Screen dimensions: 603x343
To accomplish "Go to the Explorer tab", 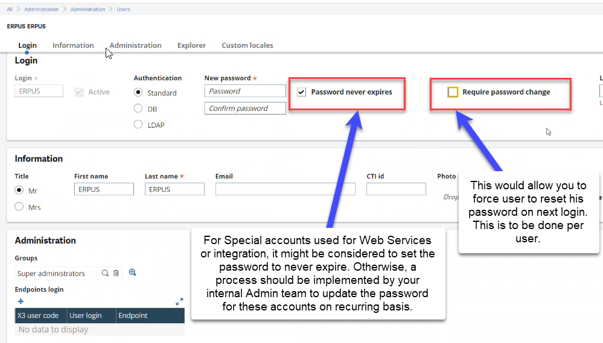I will point(191,45).
